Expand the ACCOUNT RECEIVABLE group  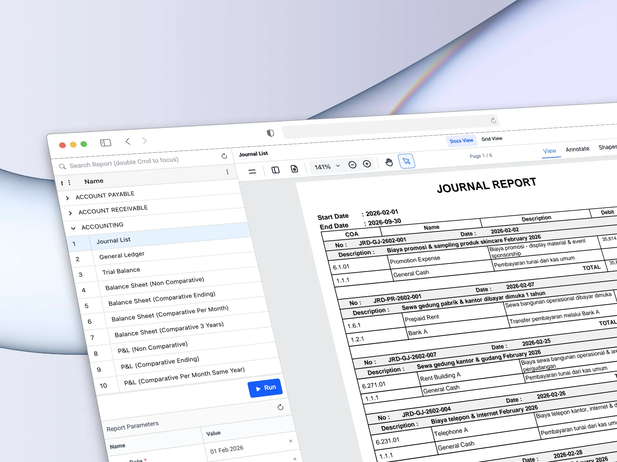coord(70,213)
